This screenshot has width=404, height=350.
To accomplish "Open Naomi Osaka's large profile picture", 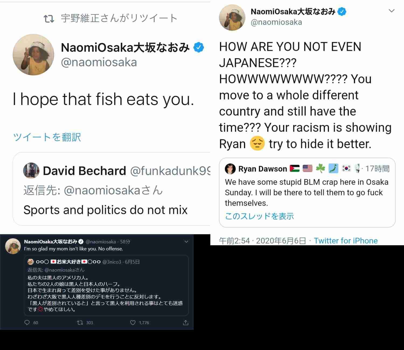I will pyautogui.click(x=33, y=55).
